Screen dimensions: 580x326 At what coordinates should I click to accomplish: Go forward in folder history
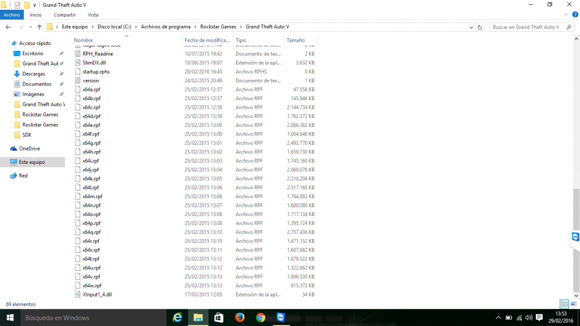point(20,27)
